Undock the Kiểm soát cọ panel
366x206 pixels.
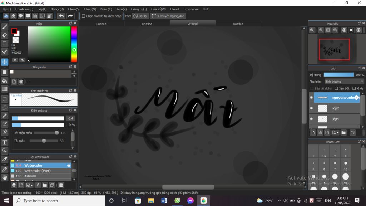(x=70, y=110)
